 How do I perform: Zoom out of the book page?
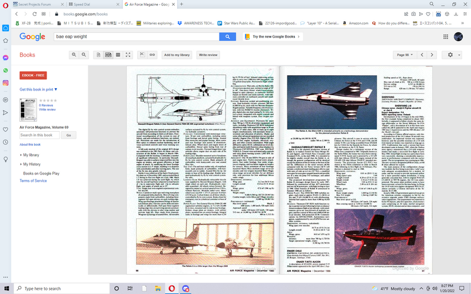pyautogui.click(x=84, y=55)
